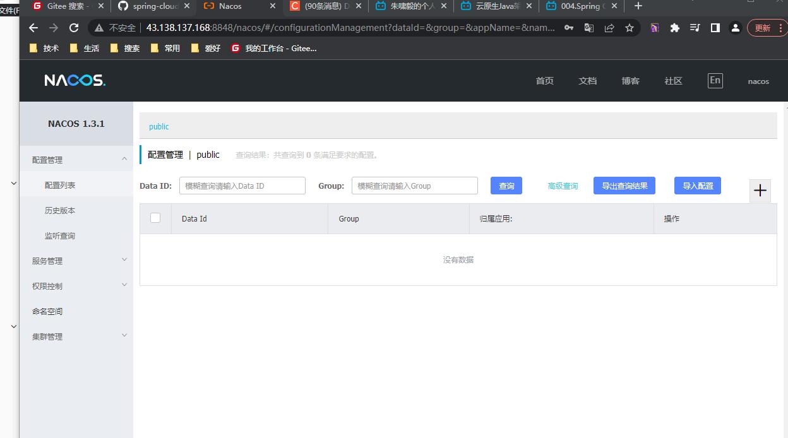Click the plus icon to create configuration
788x438 pixels.
760,191
